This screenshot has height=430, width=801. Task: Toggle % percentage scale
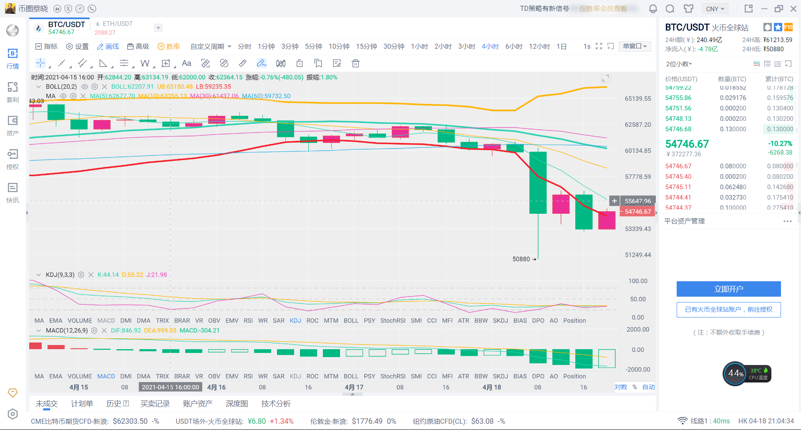tap(635, 387)
